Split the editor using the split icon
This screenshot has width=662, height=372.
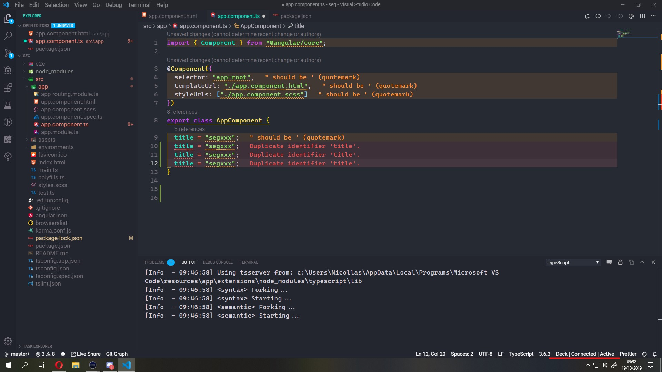coord(643,16)
